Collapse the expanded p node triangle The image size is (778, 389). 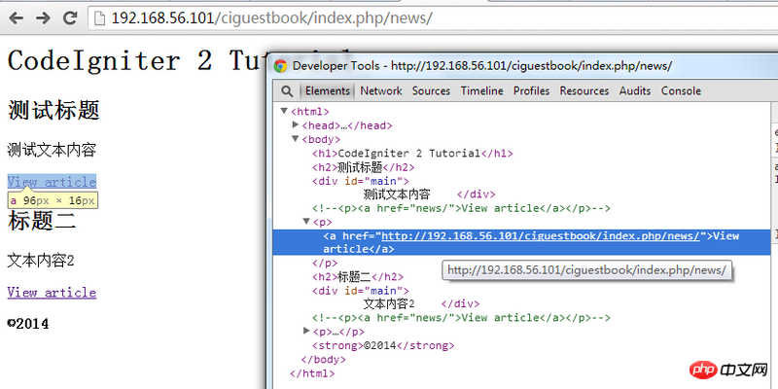pos(306,221)
